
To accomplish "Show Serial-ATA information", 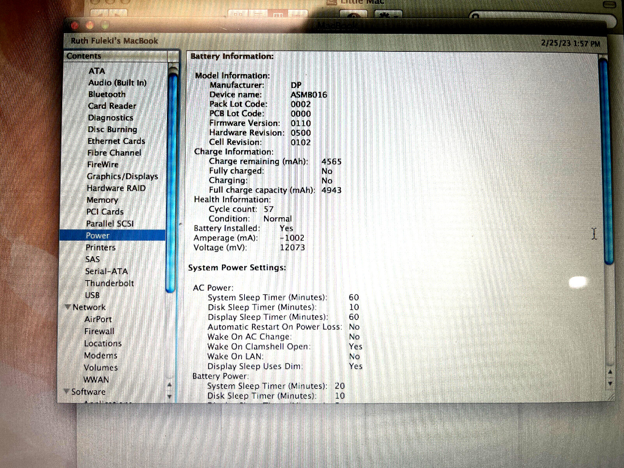I will click(x=106, y=271).
